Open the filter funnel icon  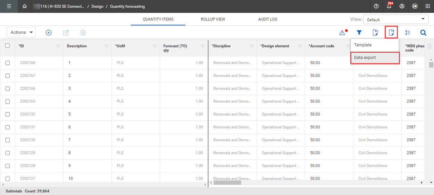(x=359, y=33)
